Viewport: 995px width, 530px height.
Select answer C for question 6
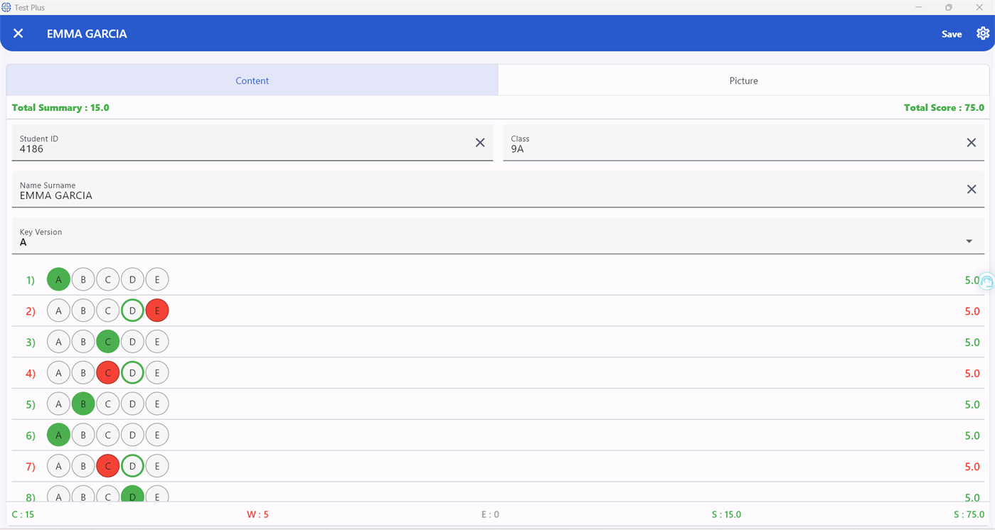coord(107,434)
